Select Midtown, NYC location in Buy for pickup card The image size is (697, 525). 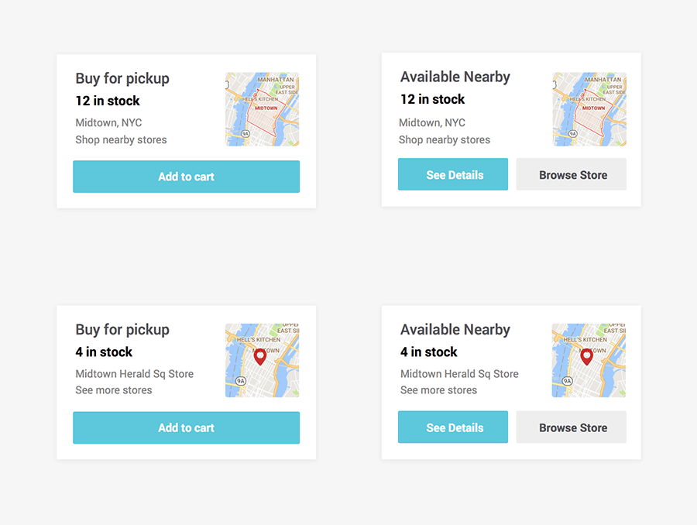click(108, 122)
